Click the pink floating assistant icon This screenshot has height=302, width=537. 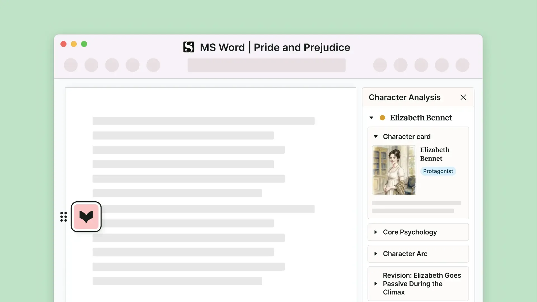[x=86, y=217]
